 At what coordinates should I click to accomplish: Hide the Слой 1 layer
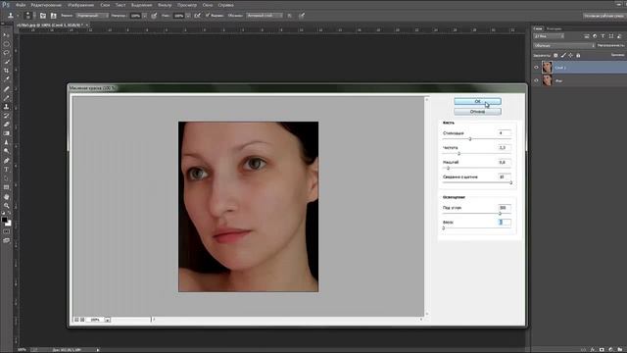click(536, 68)
